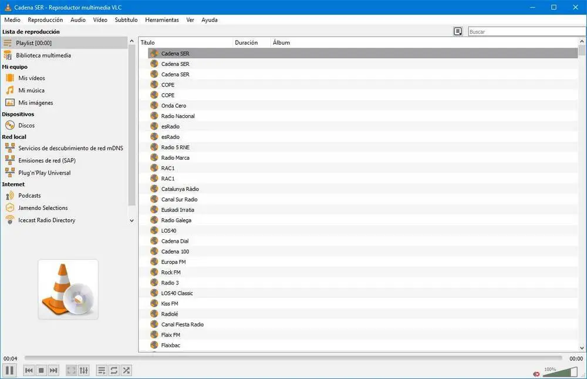Screen dimensions: 587x379
Task: Click the globe icon beside Cadena Dial
Action: coord(154,241)
